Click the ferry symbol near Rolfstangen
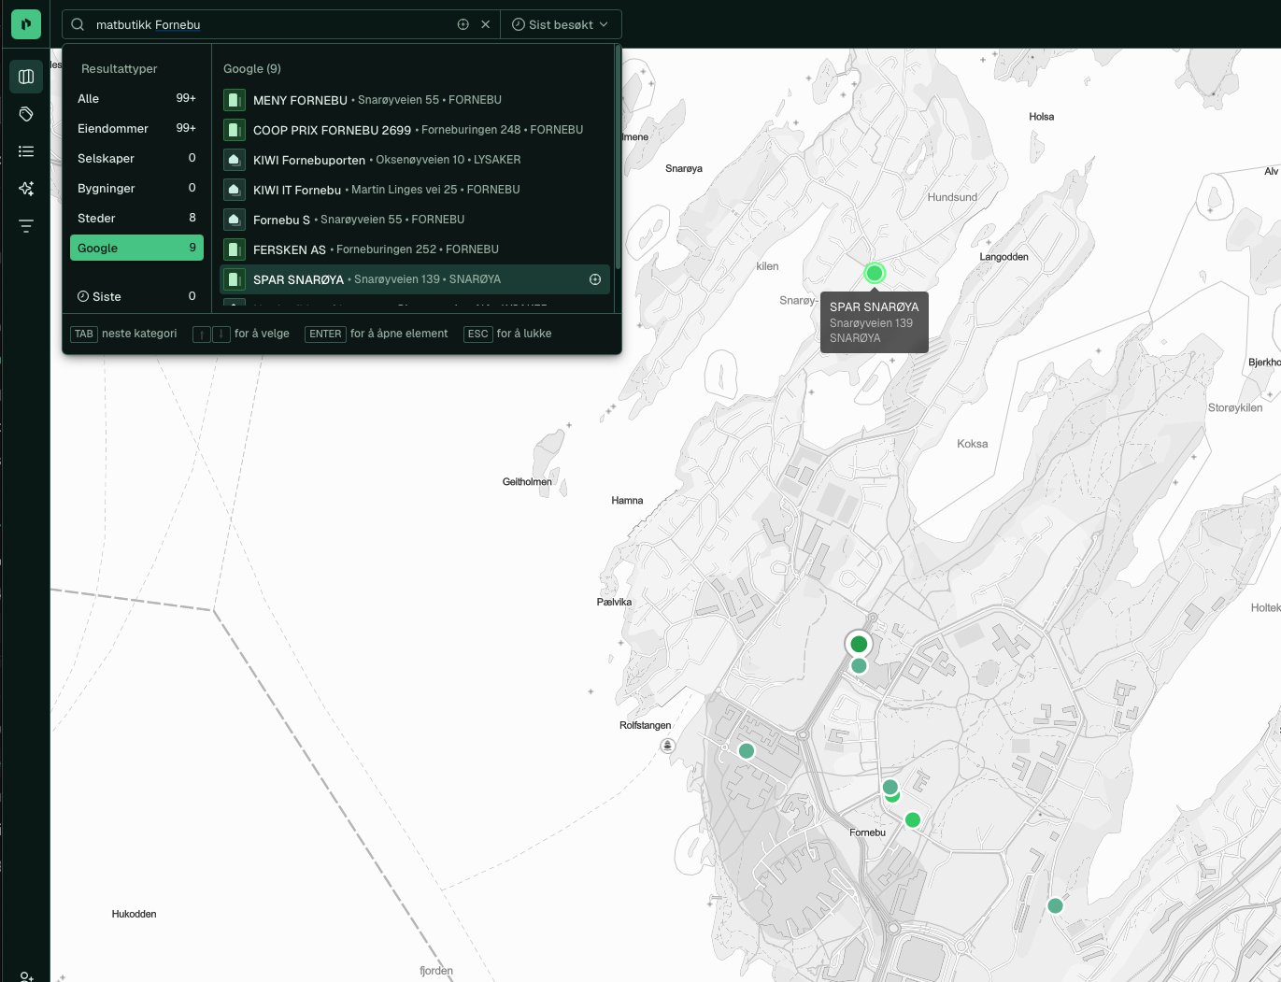This screenshot has width=1281, height=982. (667, 746)
